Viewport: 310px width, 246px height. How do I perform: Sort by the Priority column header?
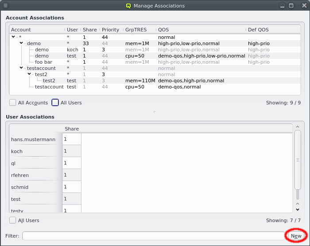[112, 30]
